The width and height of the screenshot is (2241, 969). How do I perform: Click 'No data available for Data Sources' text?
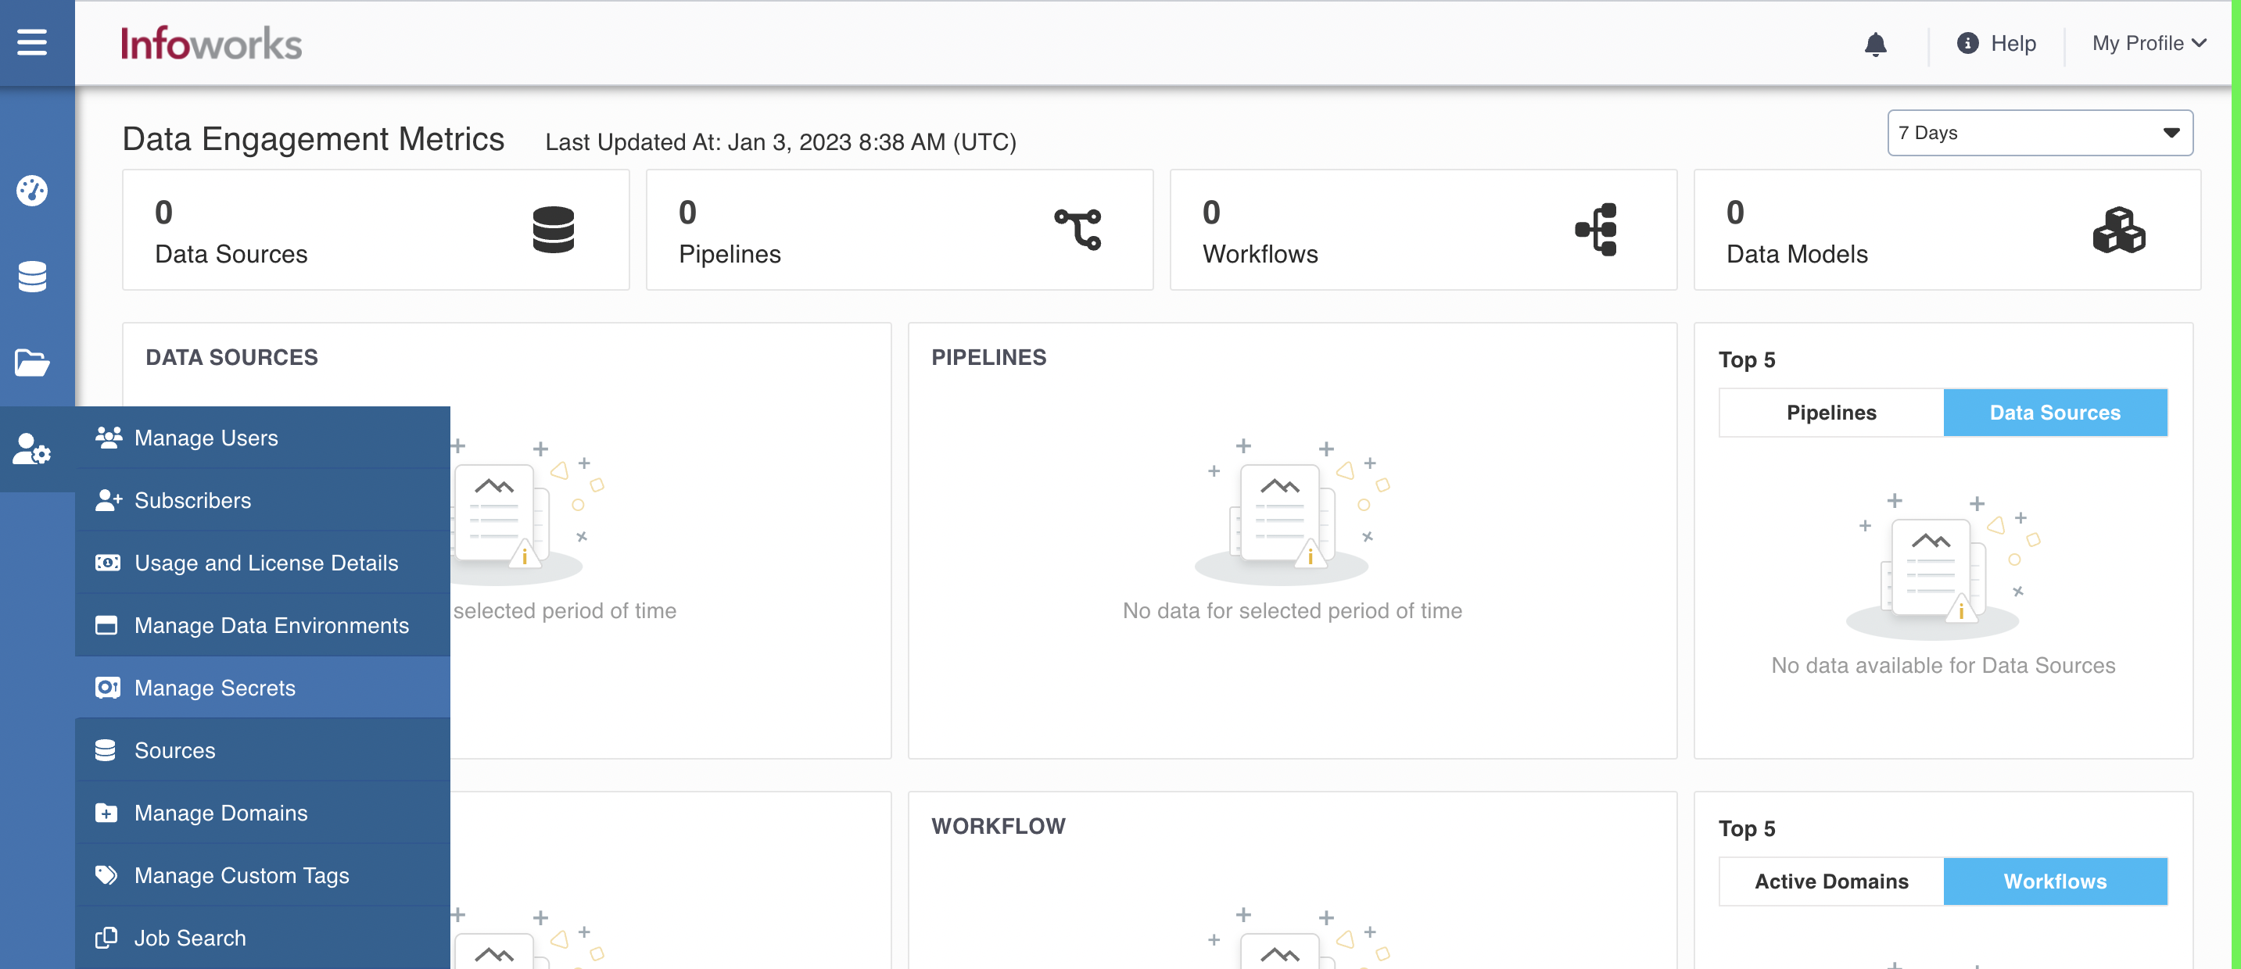click(1942, 665)
